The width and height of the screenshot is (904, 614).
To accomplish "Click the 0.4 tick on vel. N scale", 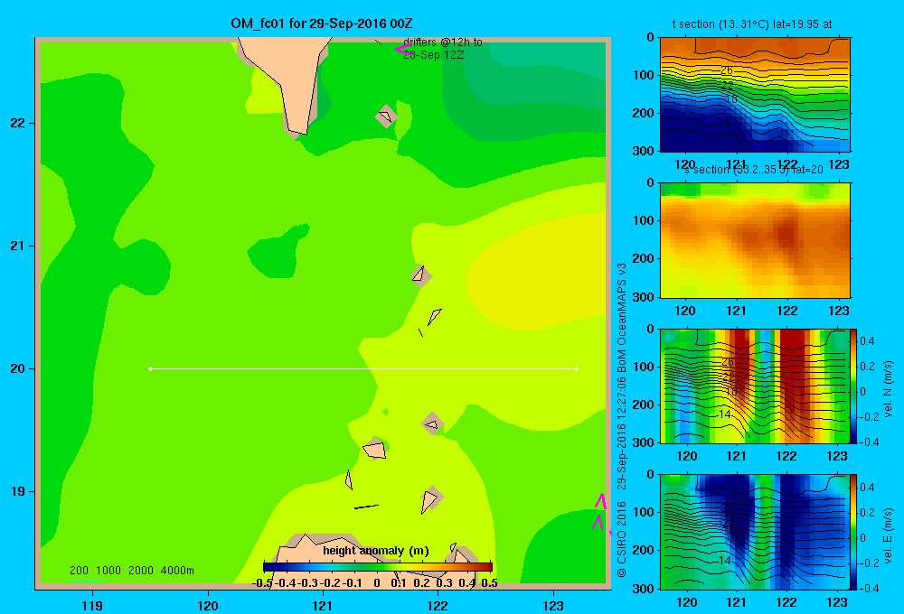I will coord(867,341).
